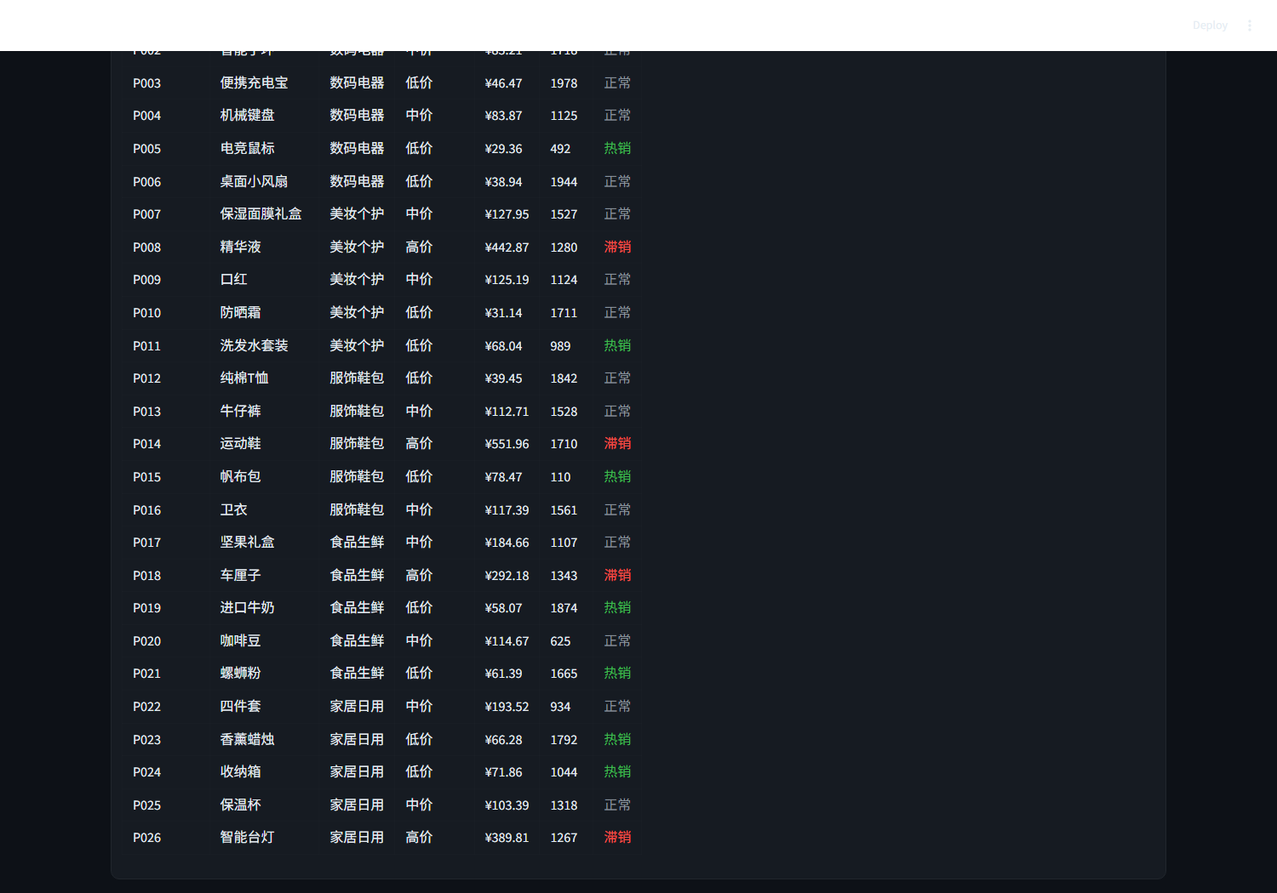Click the Deploy button
The width and height of the screenshot is (1277, 893).
[1210, 26]
